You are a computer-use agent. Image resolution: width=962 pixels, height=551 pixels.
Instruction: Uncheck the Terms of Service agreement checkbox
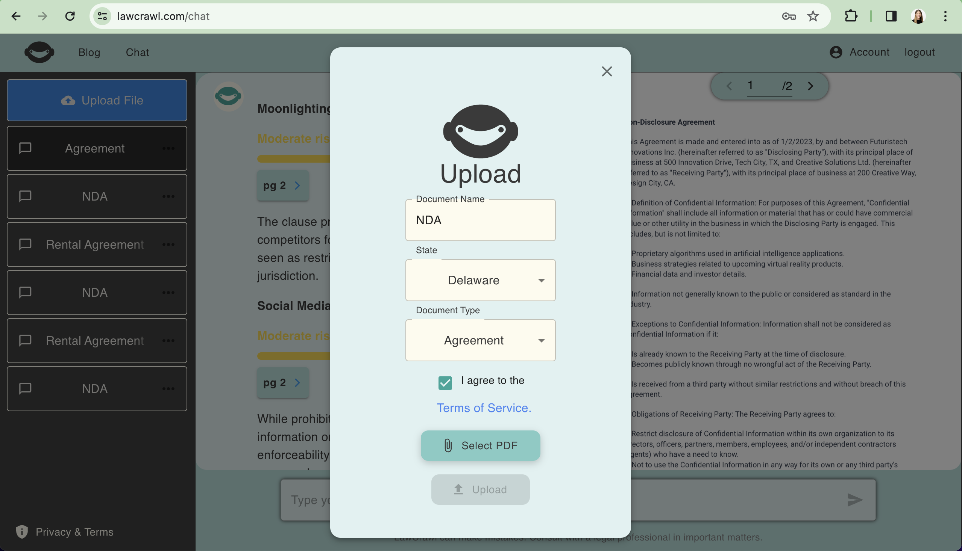(x=445, y=383)
